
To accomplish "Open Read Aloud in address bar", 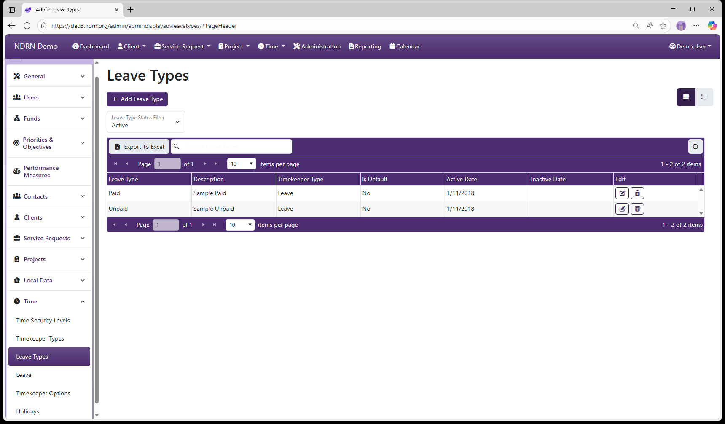I will click(x=650, y=26).
